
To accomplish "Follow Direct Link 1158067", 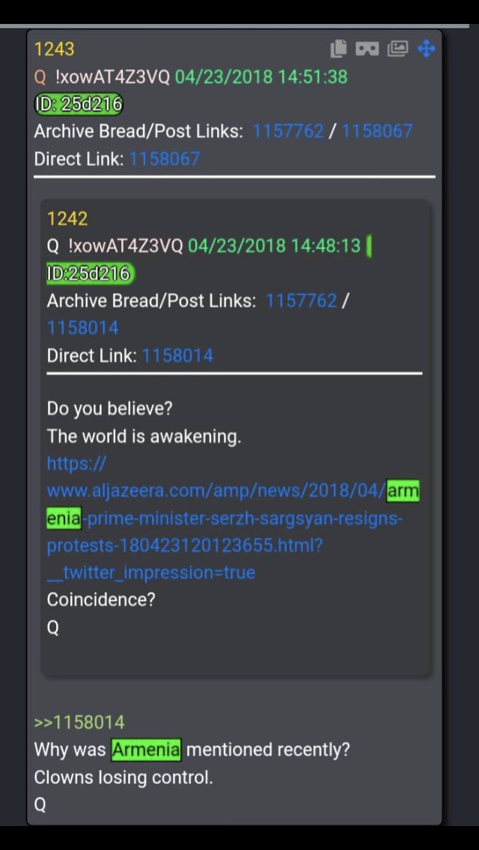I will [x=165, y=159].
